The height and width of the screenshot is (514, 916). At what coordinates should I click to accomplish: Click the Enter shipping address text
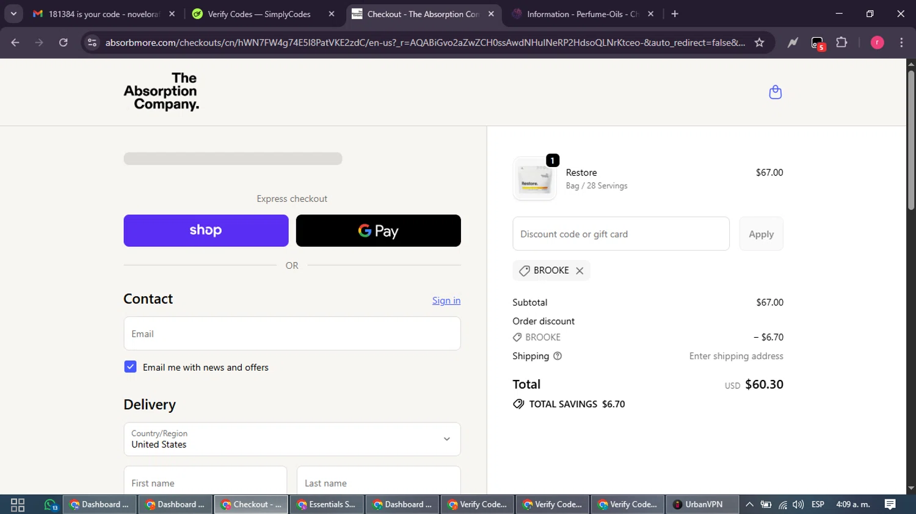point(736,356)
